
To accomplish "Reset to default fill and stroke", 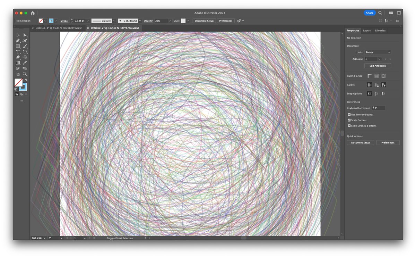I will (x=16, y=89).
